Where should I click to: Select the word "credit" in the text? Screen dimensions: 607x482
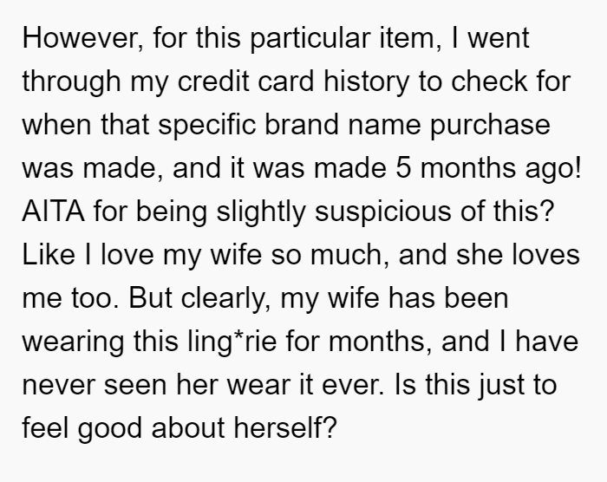(213, 81)
